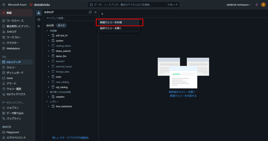Expand the hive_metastore catalog node
The width and height of the screenshot is (268, 141).
click(48, 107)
